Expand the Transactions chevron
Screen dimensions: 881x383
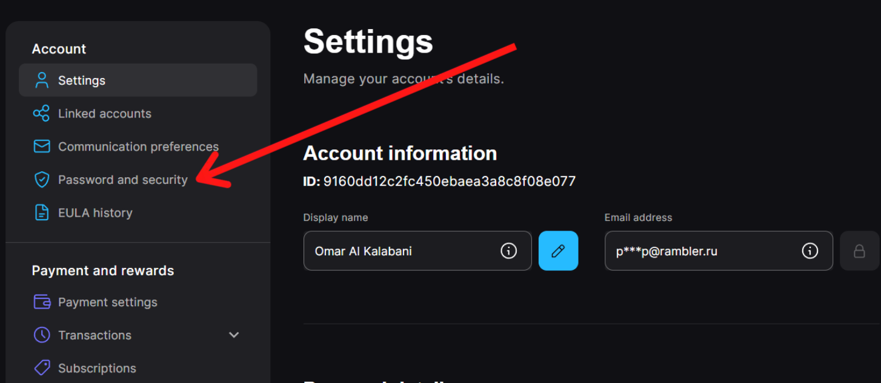(x=234, y=335)
